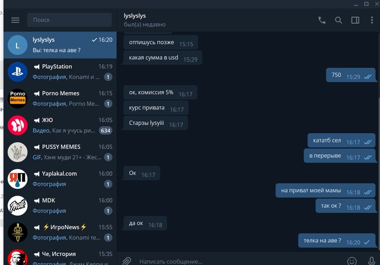Open the hamburger main menu
This screenshot has width=380, height=265.
pos(15,20)
